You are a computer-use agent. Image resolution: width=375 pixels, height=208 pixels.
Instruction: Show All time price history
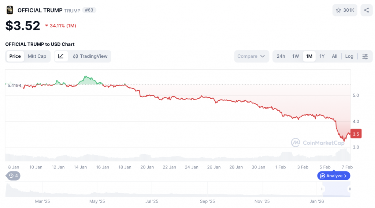point(334,56)
